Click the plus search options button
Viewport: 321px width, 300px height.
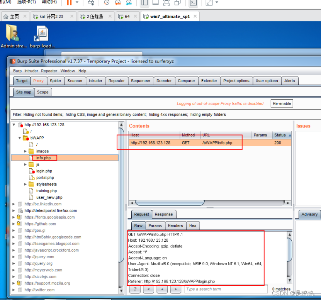click(x=162, y=289)
